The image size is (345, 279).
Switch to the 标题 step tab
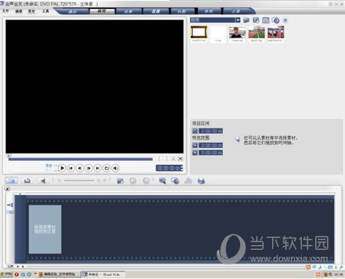(183, 11)
